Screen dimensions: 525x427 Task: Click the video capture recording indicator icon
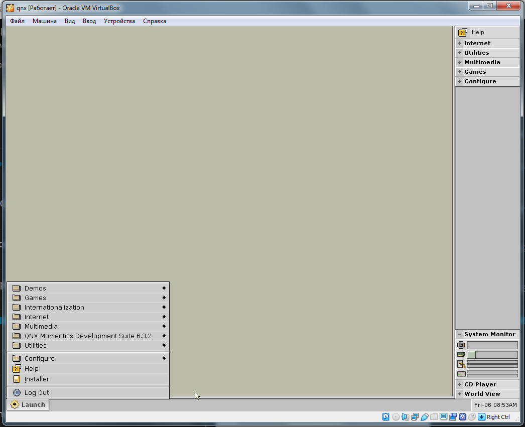[453, 416]
